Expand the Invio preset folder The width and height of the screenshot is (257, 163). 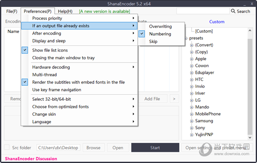pos(191,87)
